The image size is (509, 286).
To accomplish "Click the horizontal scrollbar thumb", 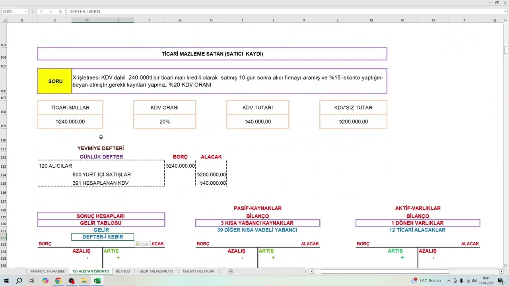I will click(385, 272).
